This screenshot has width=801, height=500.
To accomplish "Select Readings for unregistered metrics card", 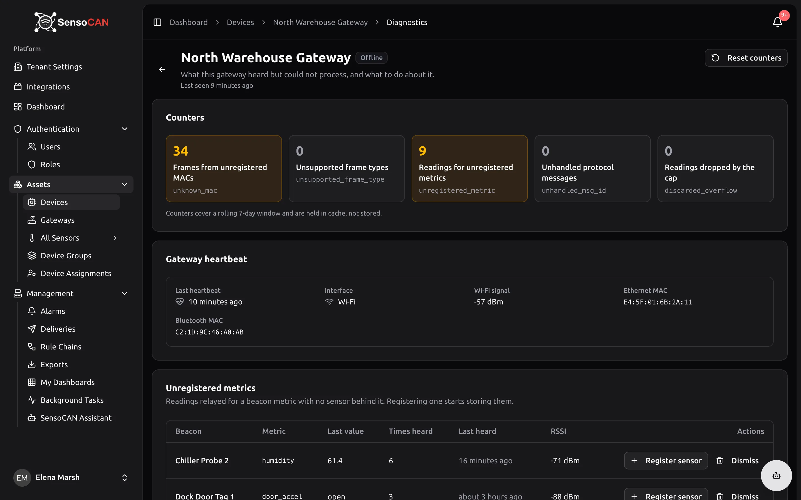I will pyautogui.click(x=470, y=169).
